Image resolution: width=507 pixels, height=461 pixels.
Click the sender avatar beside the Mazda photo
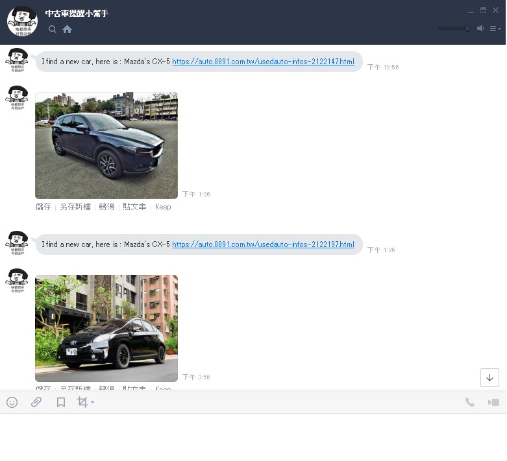(x=17, y=97)
